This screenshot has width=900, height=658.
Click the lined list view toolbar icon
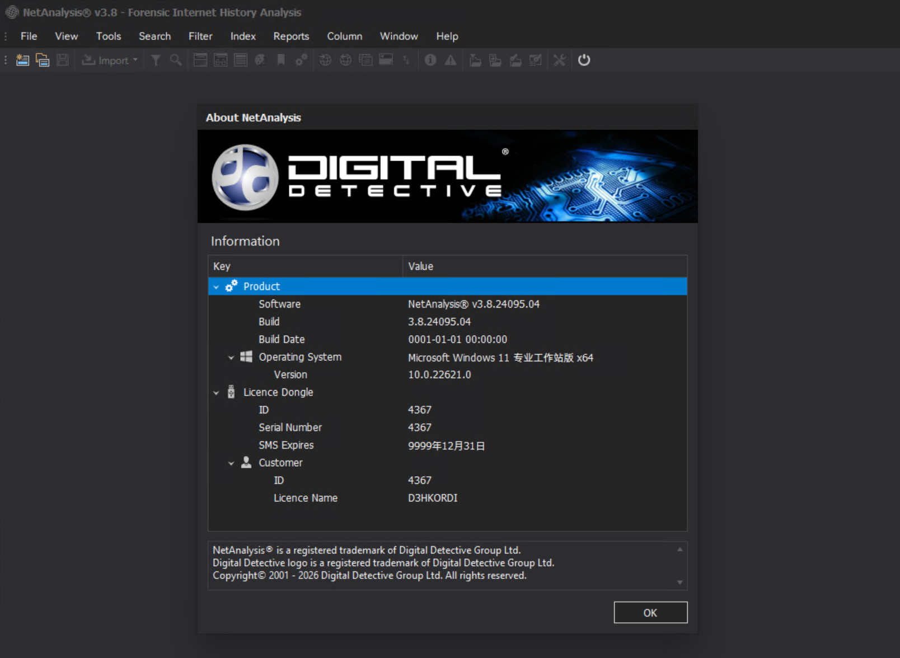[x=241, y=60]
